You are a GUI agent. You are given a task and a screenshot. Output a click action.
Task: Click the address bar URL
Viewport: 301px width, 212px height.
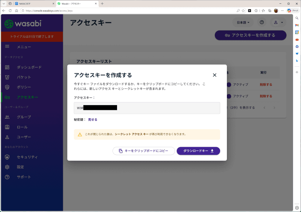click(x=49, y=11)
